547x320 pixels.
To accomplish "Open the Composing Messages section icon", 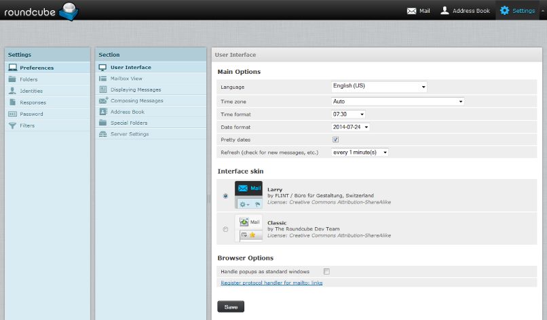I will [x=103, y=100].
